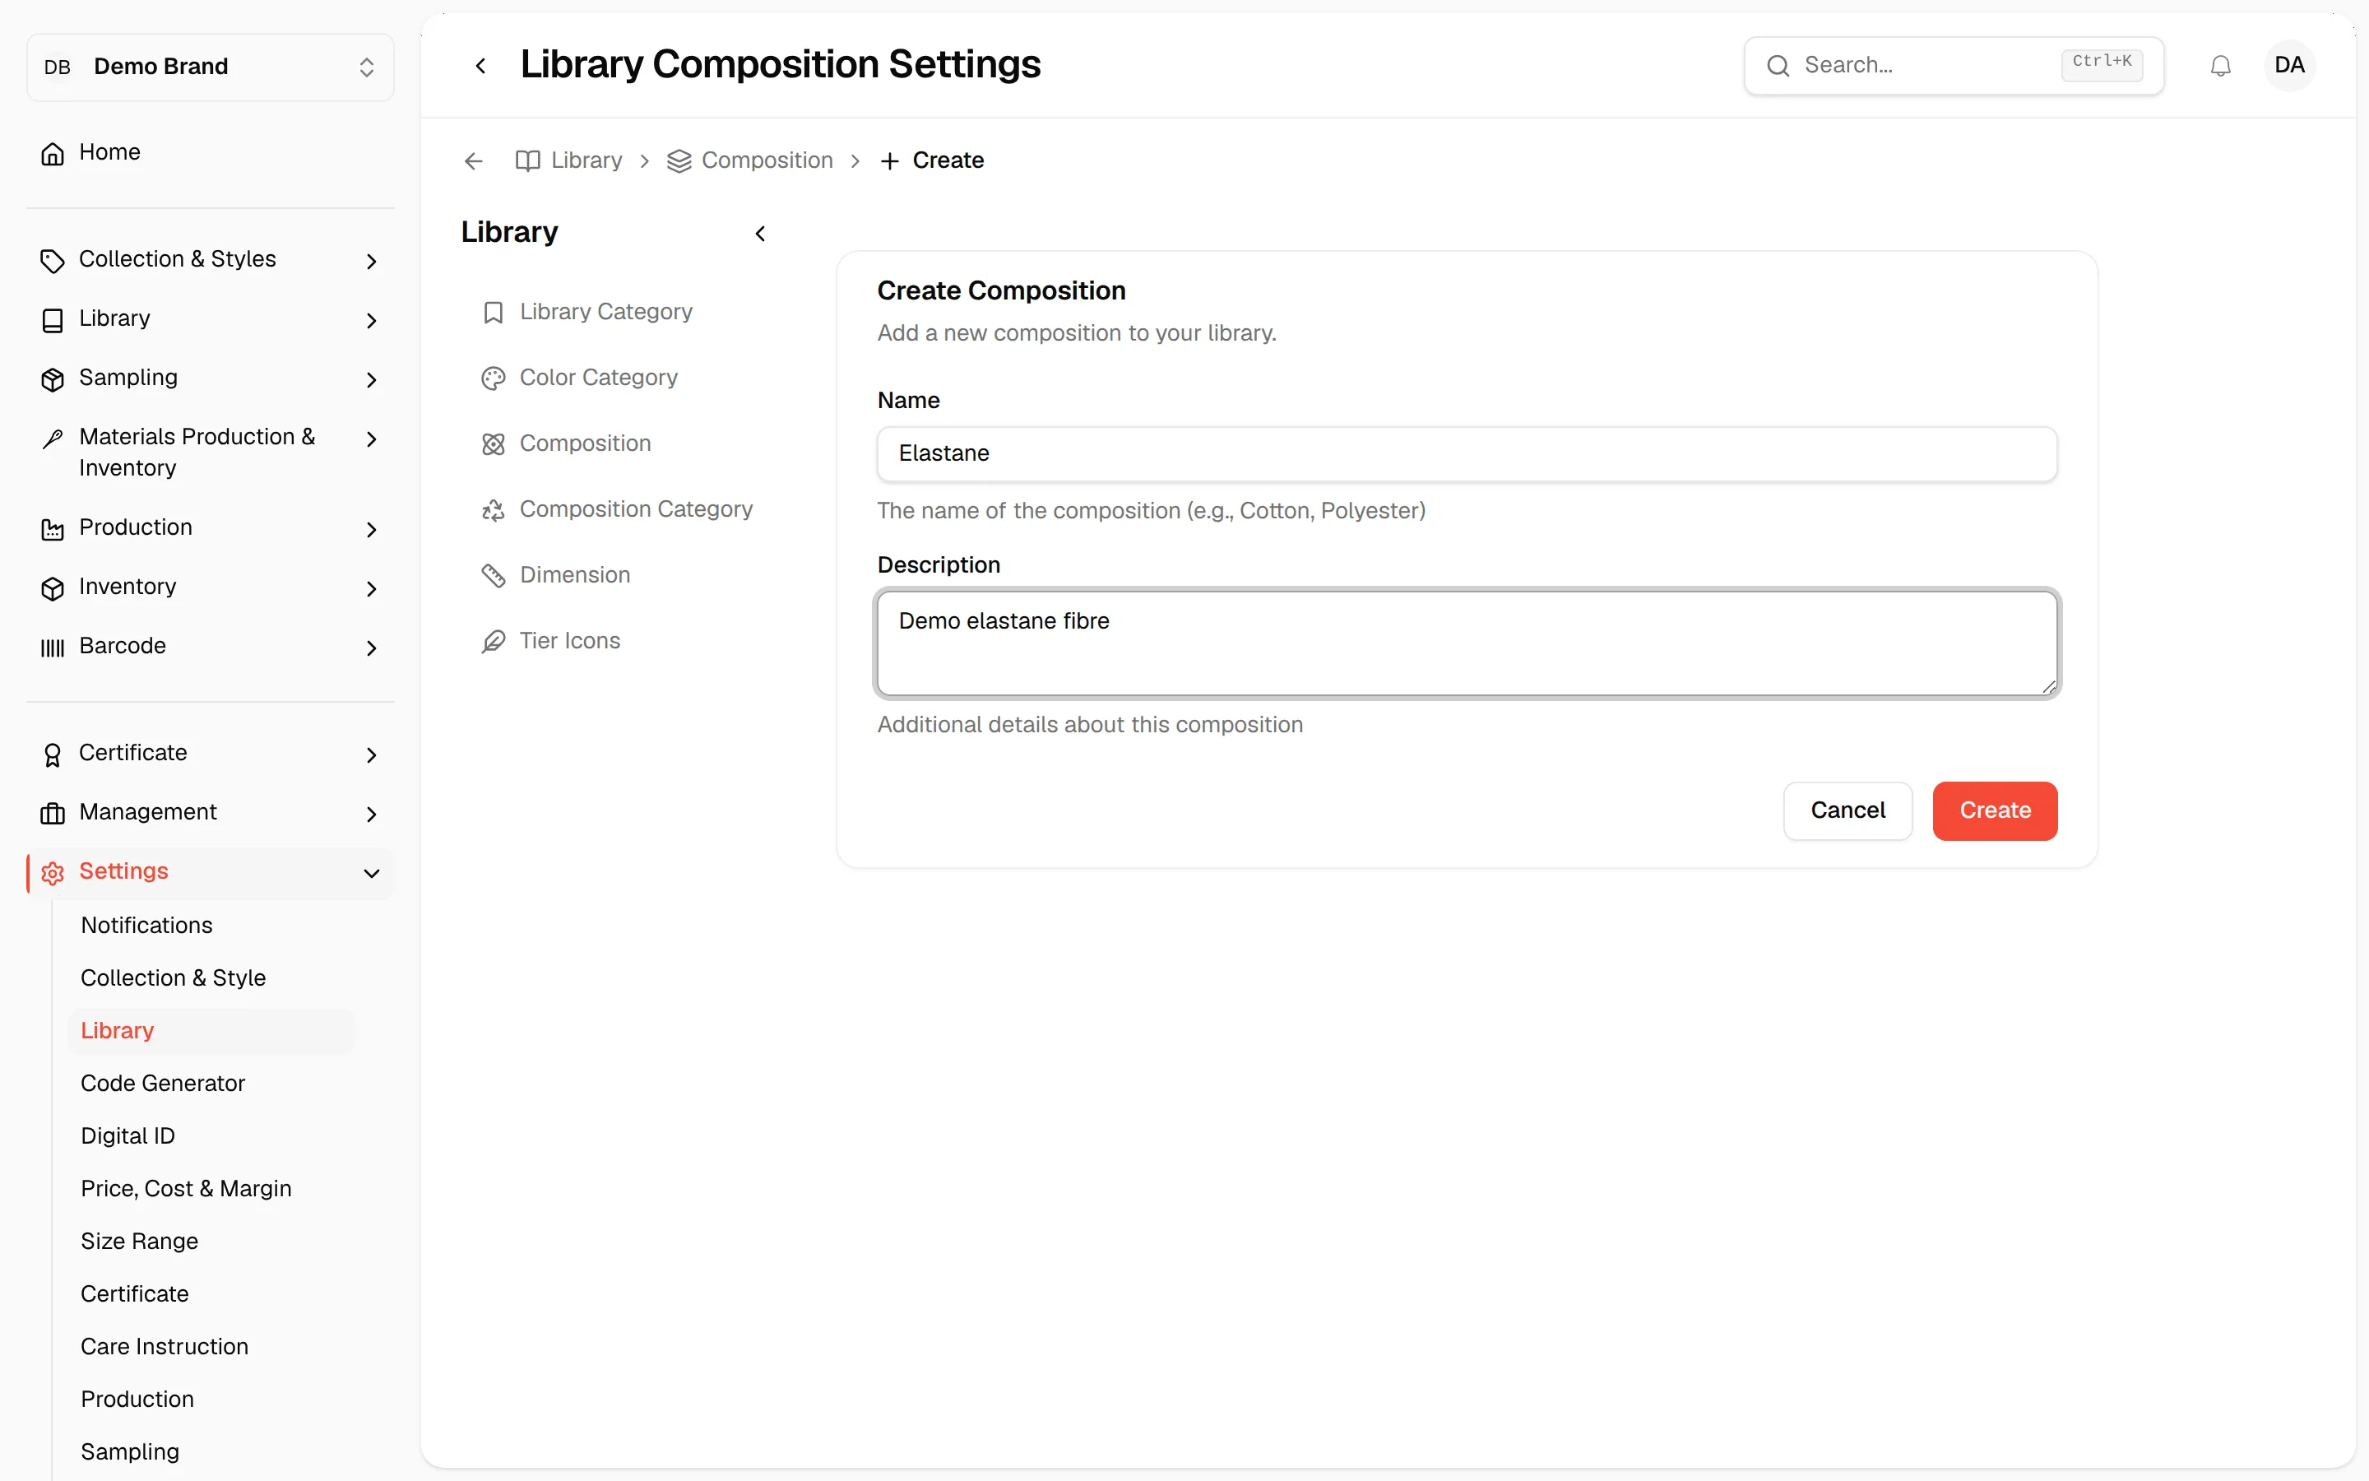
Task: Click the Search box
Action: (1953, 66)
